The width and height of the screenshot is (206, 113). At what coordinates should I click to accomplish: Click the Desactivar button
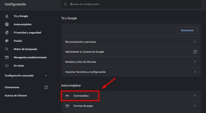(187, 30)
